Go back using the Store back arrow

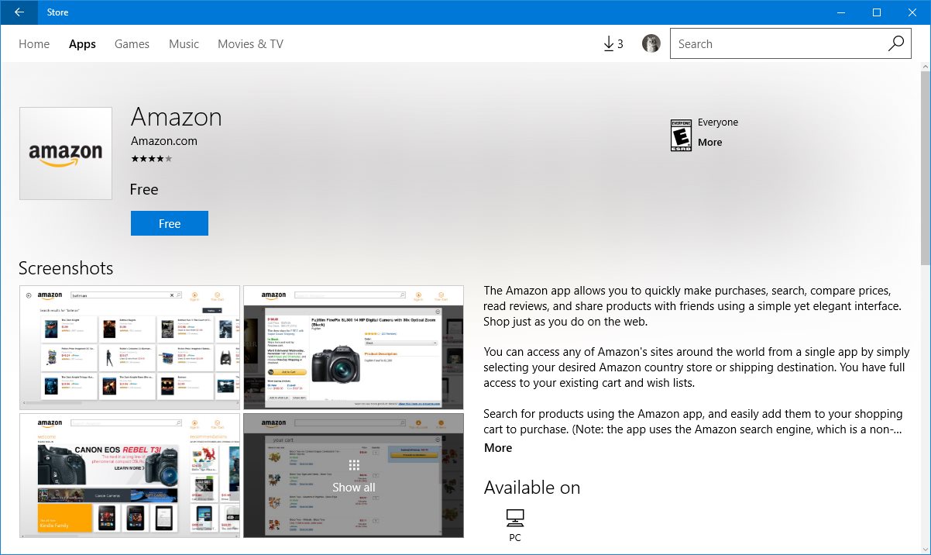[x=19, y=12]
